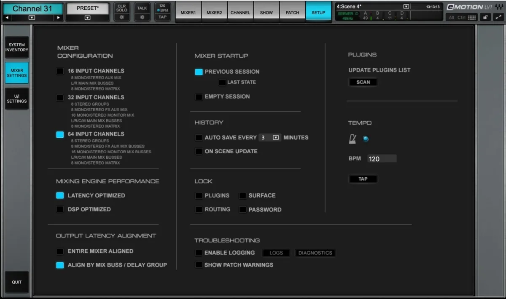Click the CLR SOLO button
This screenshot has height=299, width=506.
click(122, 8)
